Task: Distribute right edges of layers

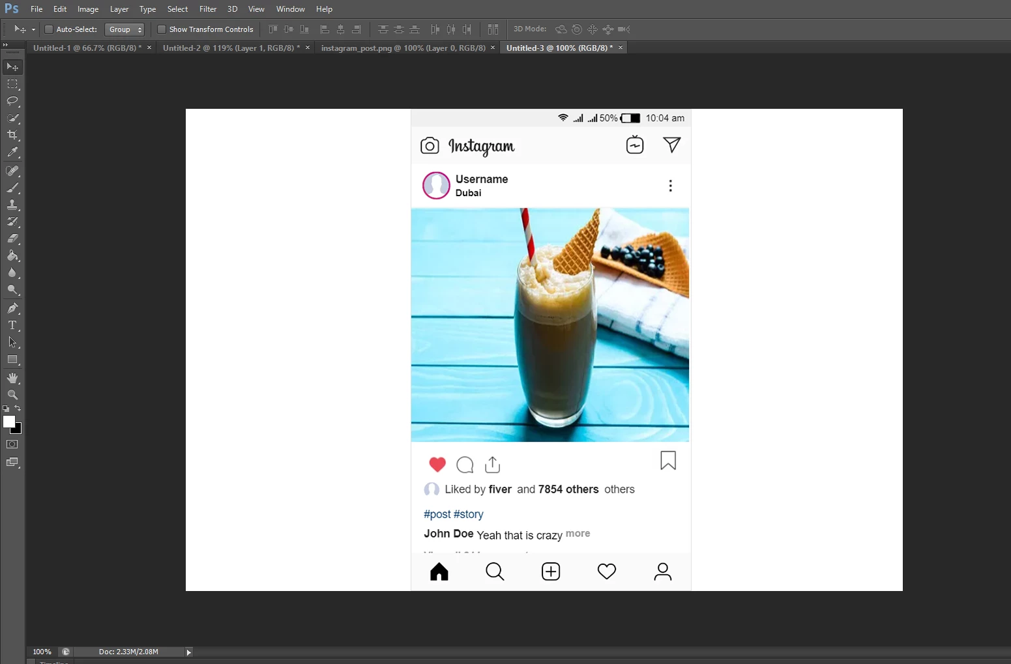Action: tap(467, 29)
